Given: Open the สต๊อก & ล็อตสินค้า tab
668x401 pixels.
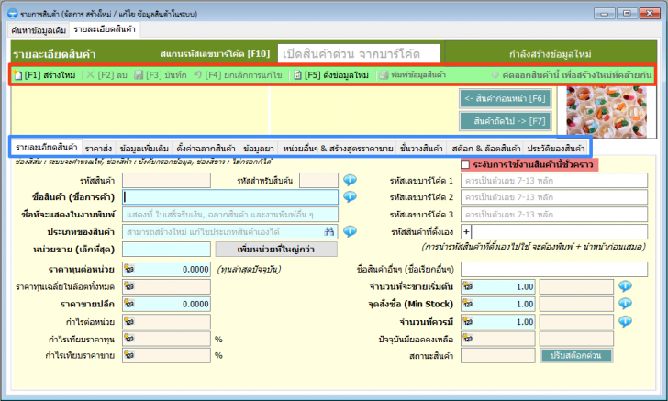Looking at the screenshot, I should pyautogui.click(x=486, y=149).
